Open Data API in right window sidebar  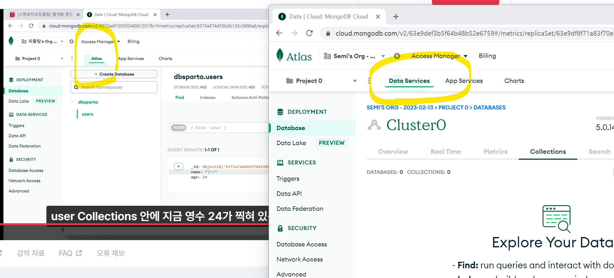289,194
